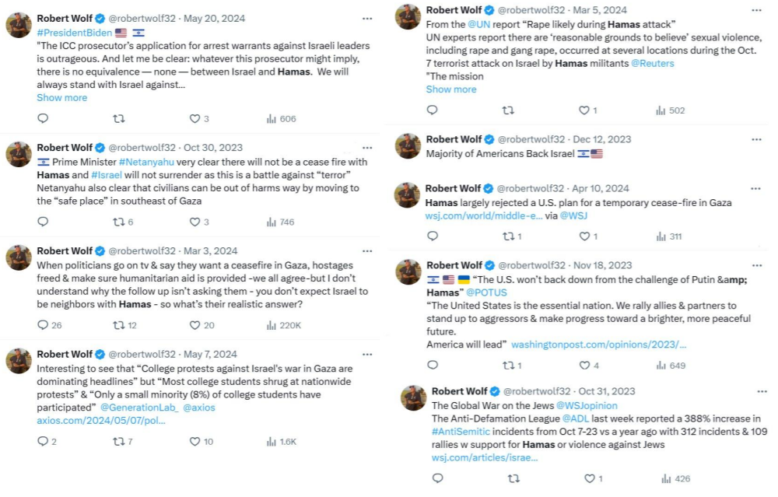Viewport: 778px width, 497px height.
Task: View analytics for the Oct 31, 2023 tweet
Action: coord(666,478)
